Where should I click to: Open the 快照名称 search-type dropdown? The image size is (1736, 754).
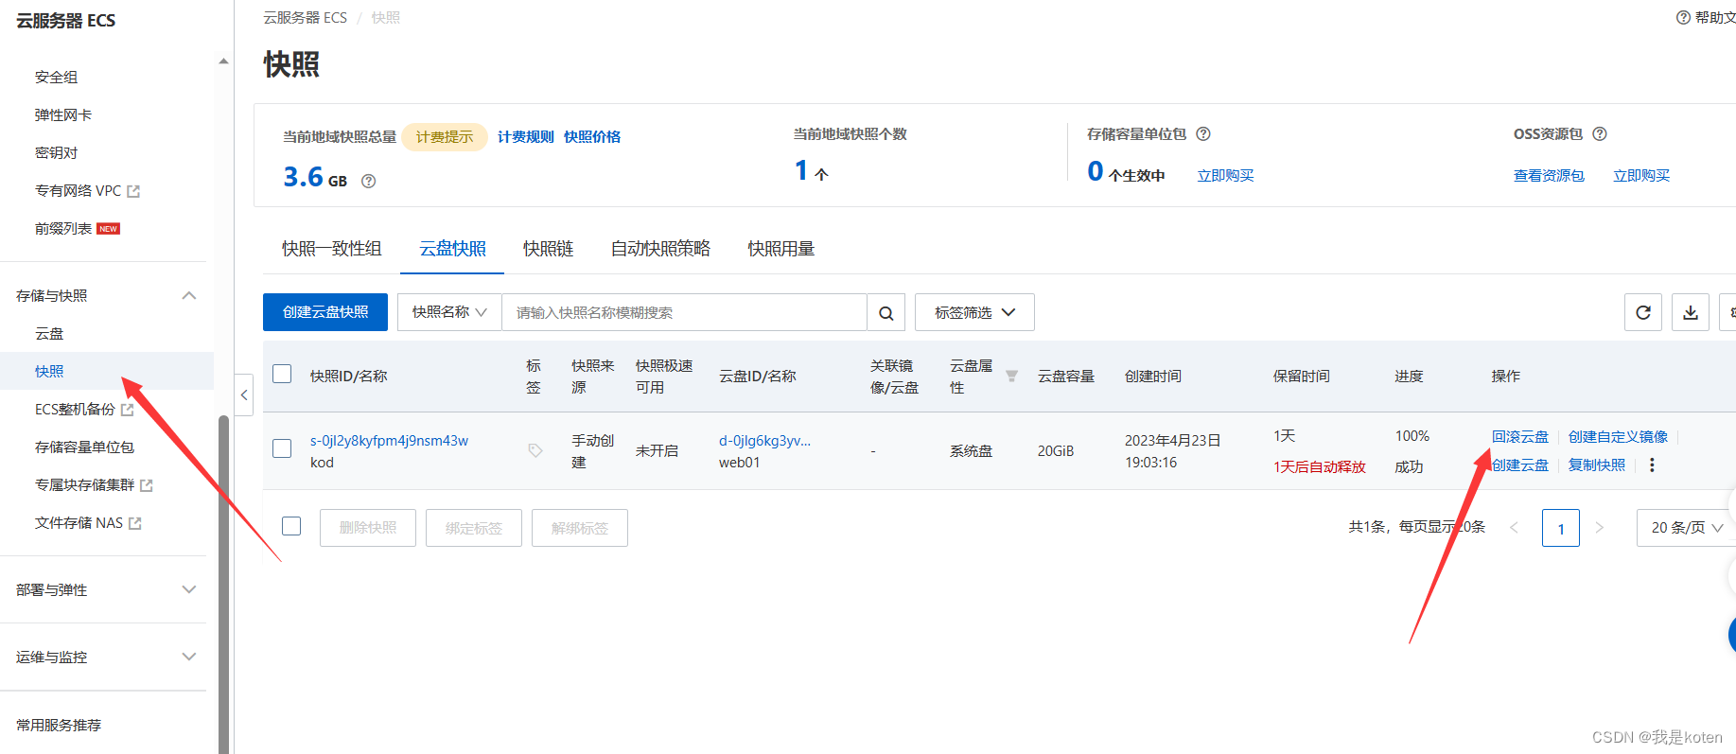449,312
